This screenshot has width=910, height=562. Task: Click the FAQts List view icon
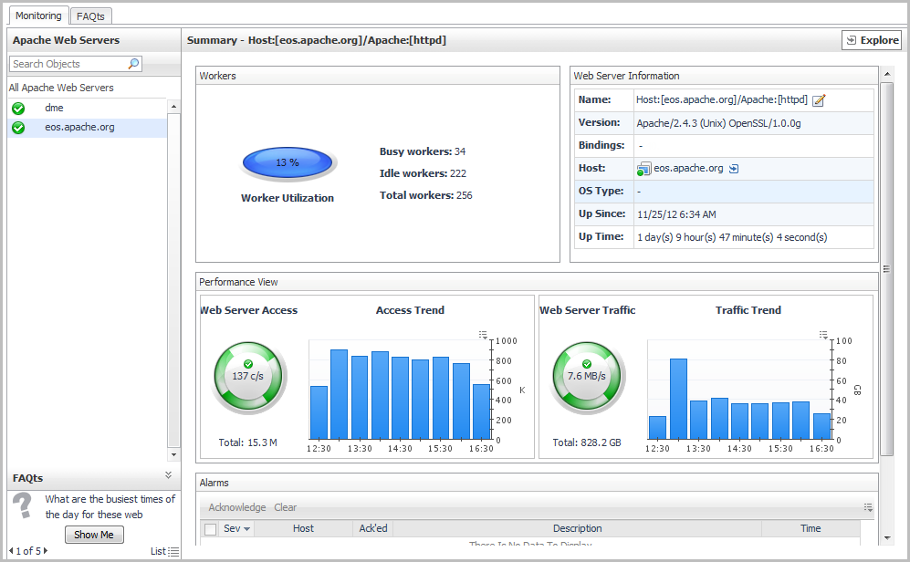173,551
